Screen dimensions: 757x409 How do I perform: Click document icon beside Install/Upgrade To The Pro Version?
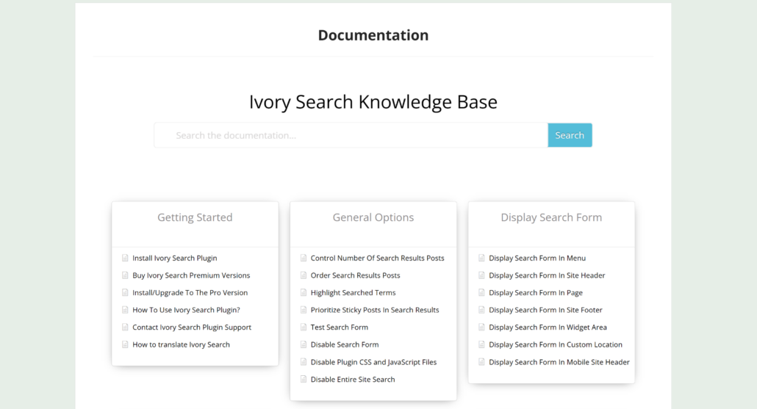(x=125, y=293)
